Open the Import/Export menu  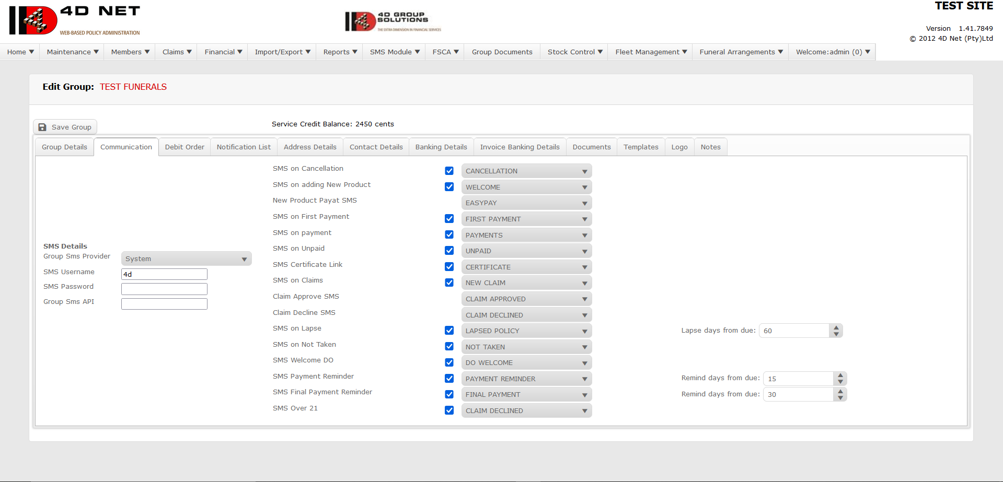click(282, 52)
